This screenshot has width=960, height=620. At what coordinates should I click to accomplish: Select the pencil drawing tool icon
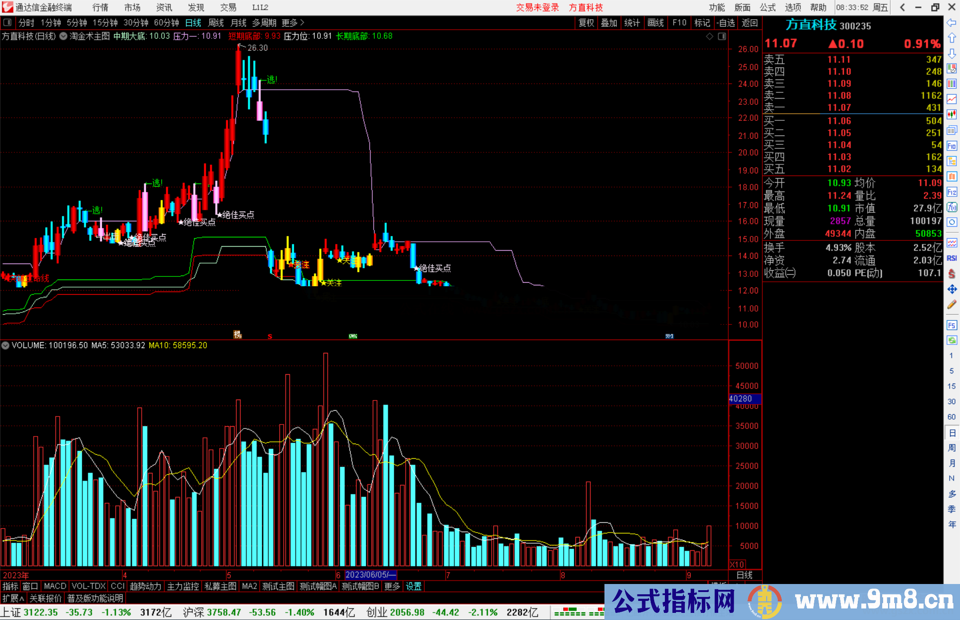pos(952,305)
